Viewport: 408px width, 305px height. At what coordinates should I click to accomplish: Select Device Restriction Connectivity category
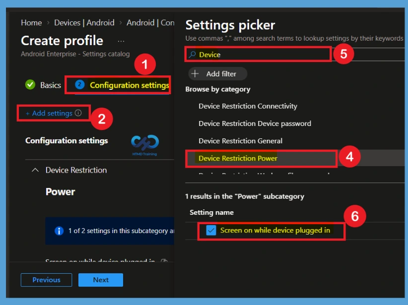248,106
